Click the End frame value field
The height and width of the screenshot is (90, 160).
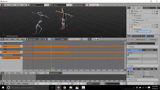(54, 84)
